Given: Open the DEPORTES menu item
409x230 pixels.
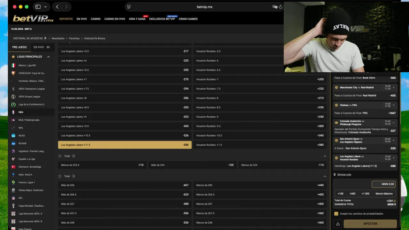Looking at the screenshot, I should [66, 19].
